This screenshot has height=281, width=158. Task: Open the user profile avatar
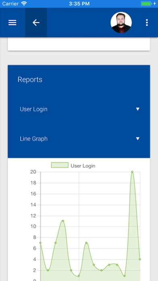click(121, 23)
